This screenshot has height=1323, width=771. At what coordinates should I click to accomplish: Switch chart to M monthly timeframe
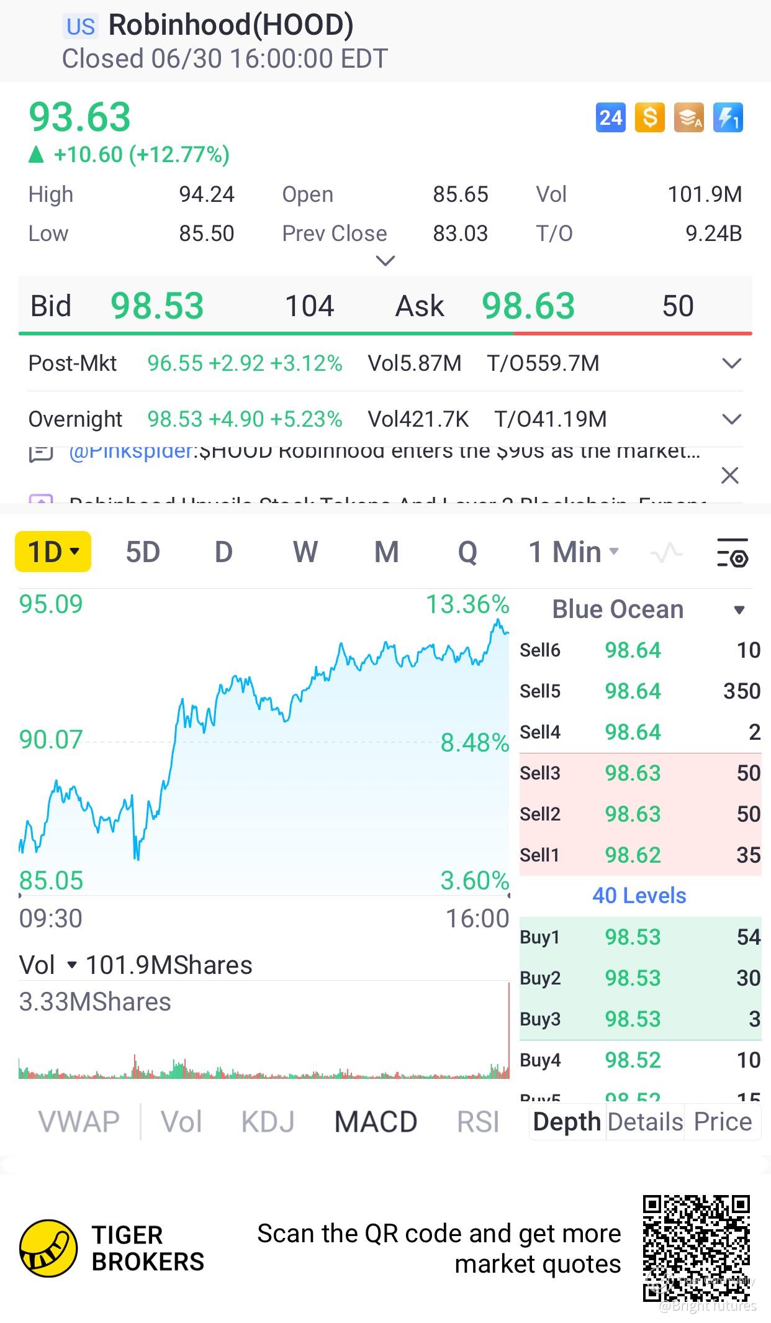point(386,552)
